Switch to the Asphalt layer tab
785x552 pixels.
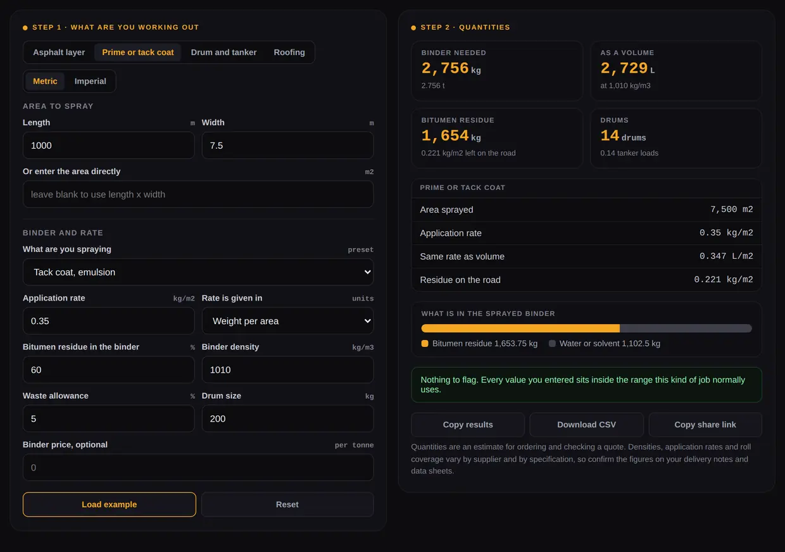click(x=59, y=53)
